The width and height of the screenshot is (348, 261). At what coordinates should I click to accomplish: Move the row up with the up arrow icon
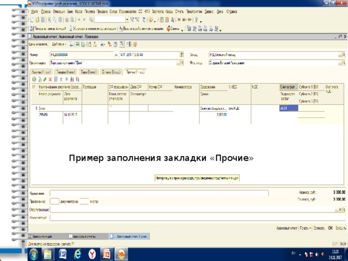pyautogui.click(x=61, y=79)
